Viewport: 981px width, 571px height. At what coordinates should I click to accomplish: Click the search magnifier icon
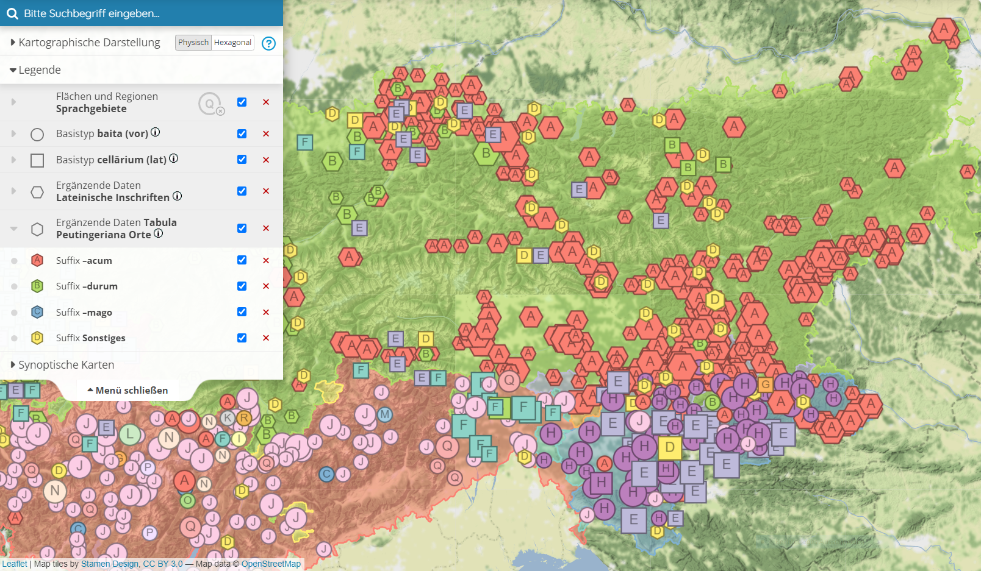[x=12, y=13]
